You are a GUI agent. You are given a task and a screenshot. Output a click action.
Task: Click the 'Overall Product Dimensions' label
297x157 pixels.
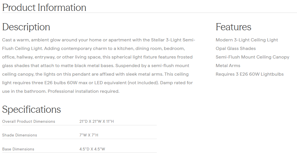point(29,122)
